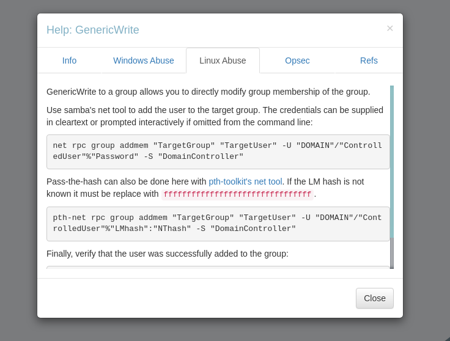Click the 'Finally, verify that the user' sentence
Viewport: 450px width, 341px height.
168,254
